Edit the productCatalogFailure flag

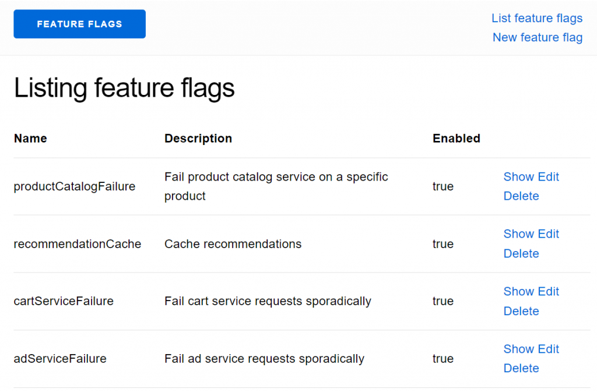(x=549, y=176)
